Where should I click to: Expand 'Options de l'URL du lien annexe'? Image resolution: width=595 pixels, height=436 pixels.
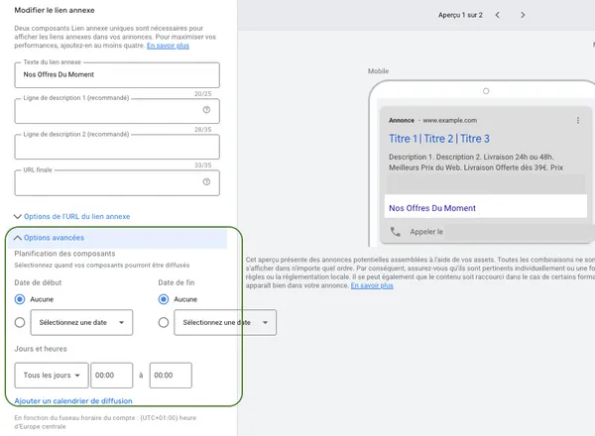click(72, 216)
